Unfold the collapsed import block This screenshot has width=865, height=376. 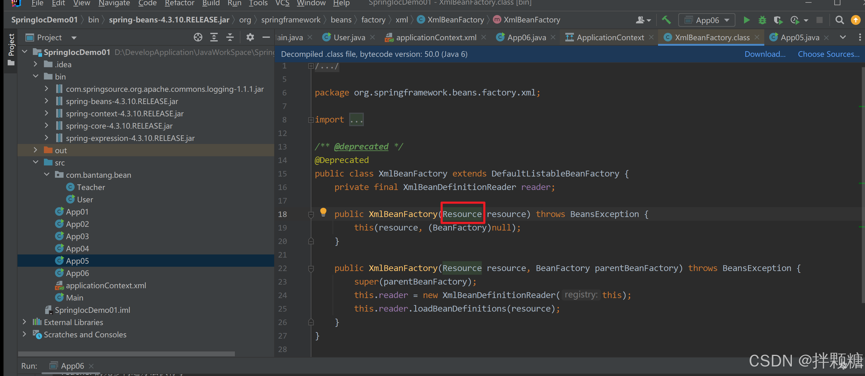tap(356, 120)
